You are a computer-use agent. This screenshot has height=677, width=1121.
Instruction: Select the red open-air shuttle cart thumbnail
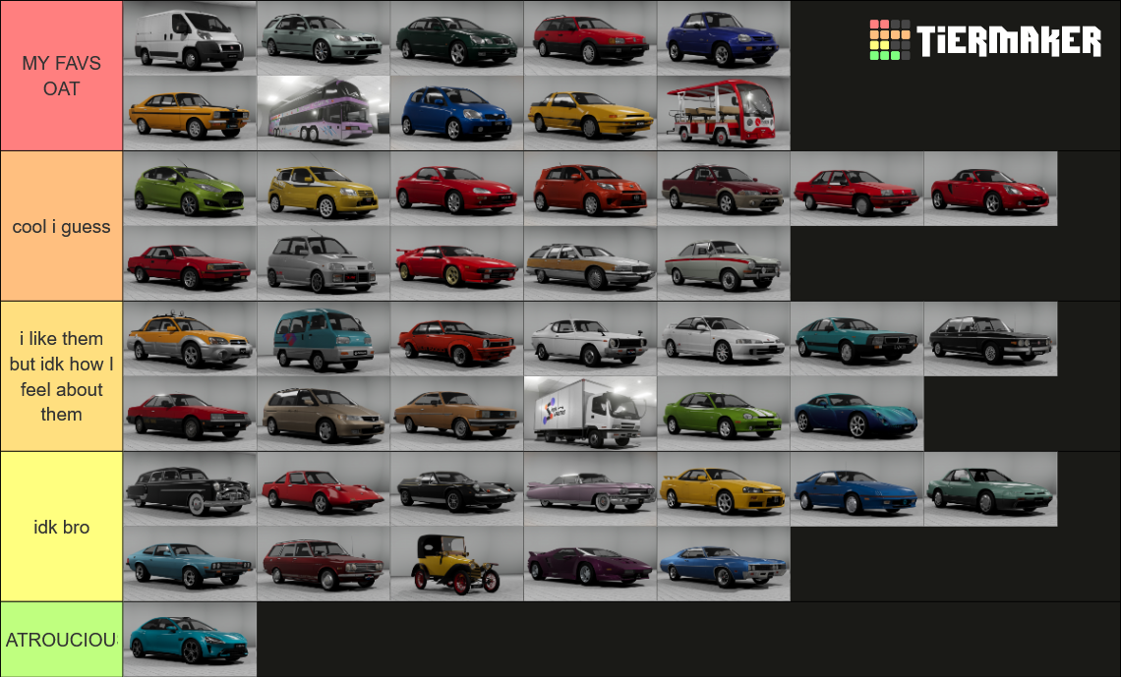724,113
